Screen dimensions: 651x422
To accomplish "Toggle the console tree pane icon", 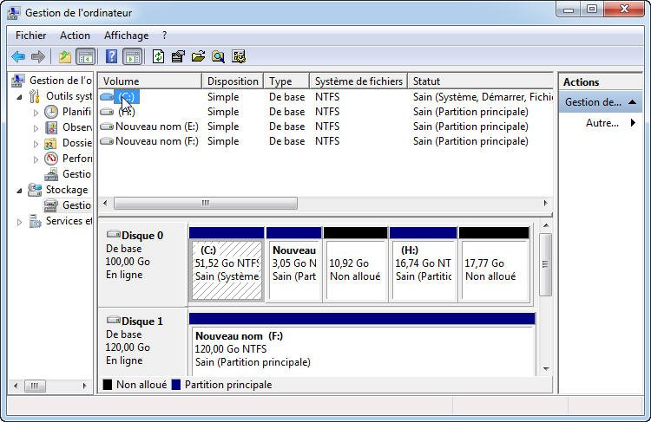I will point(86,56).
